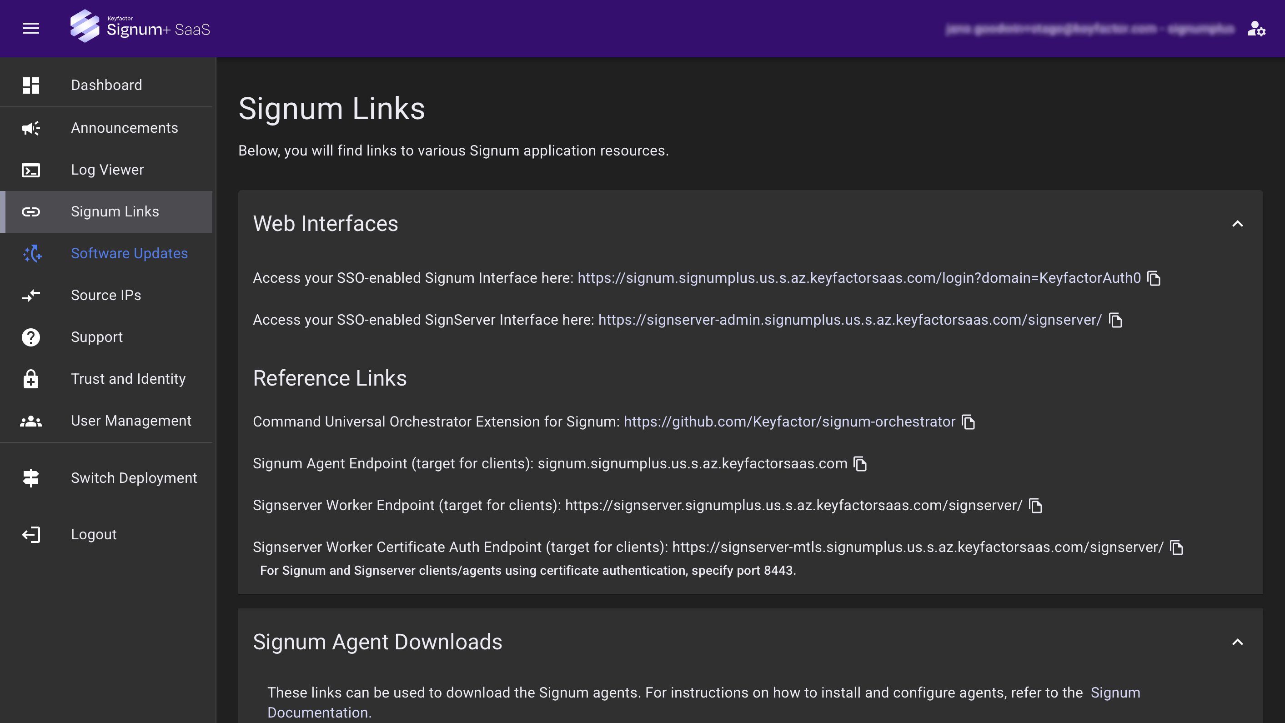Click the signserver.signumplus worker endpoint text
1285x723 pixels.
point(793,506)
